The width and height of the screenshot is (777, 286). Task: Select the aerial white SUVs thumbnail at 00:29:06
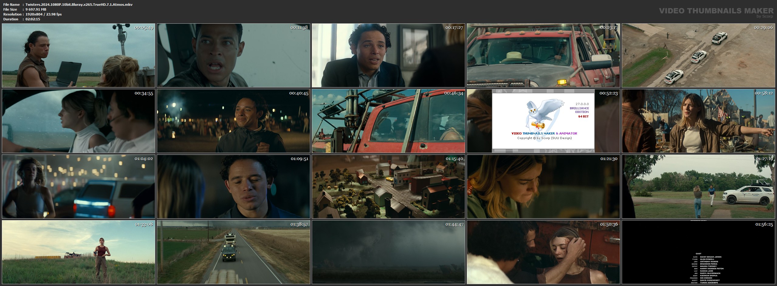click(698, 56)
